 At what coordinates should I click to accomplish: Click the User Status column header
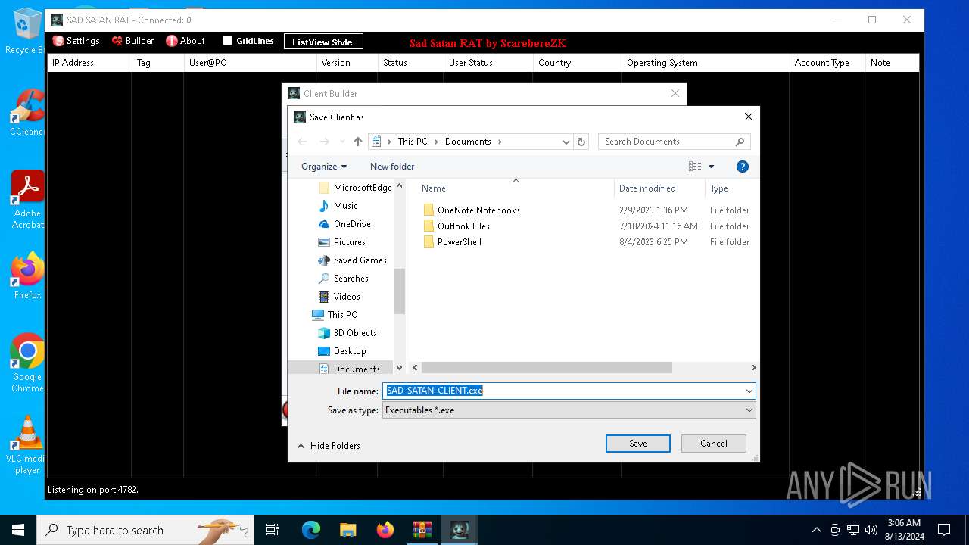click(488, 63)
